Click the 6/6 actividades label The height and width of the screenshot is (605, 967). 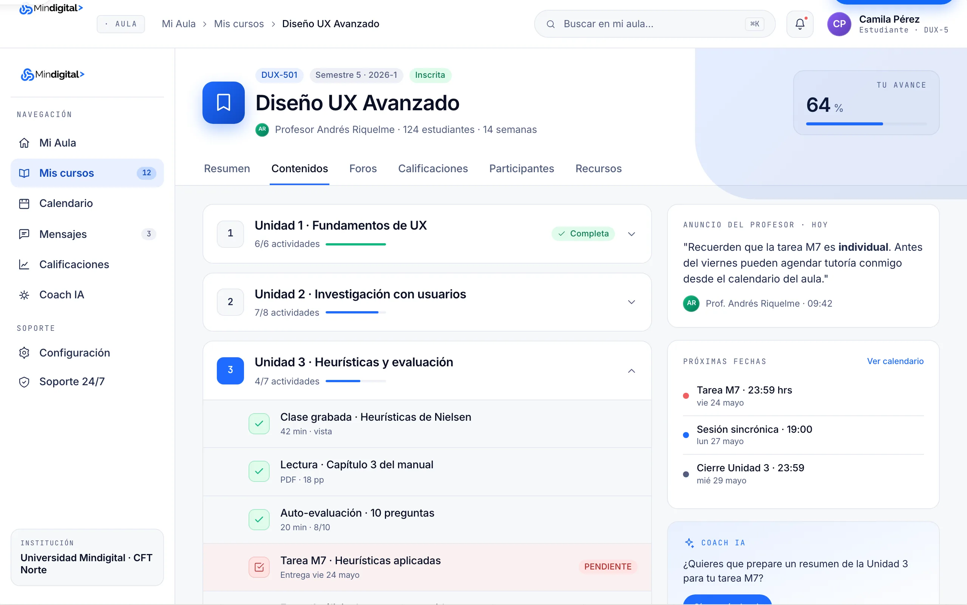(287, 244)
